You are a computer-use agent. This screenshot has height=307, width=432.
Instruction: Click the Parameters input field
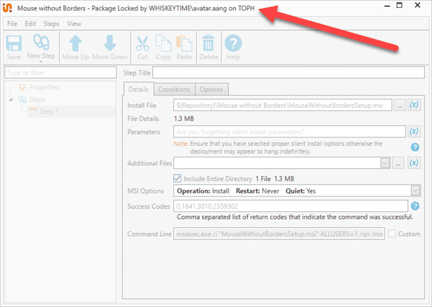pyautogui.click(x=289, y=131)
